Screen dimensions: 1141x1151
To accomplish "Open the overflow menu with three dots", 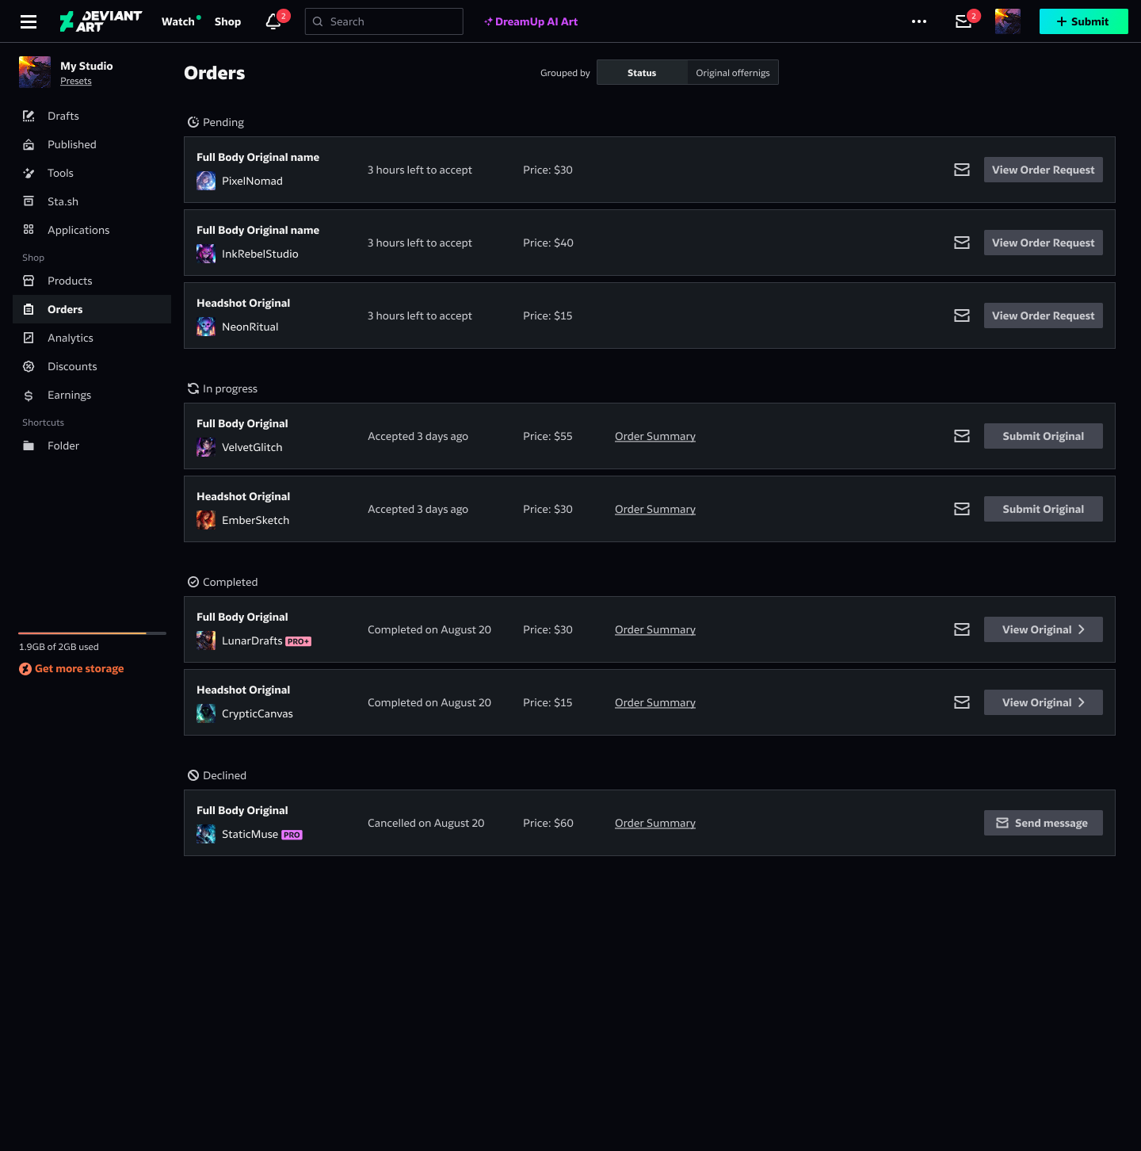I will pyautogui.click(x=919, y=21).
